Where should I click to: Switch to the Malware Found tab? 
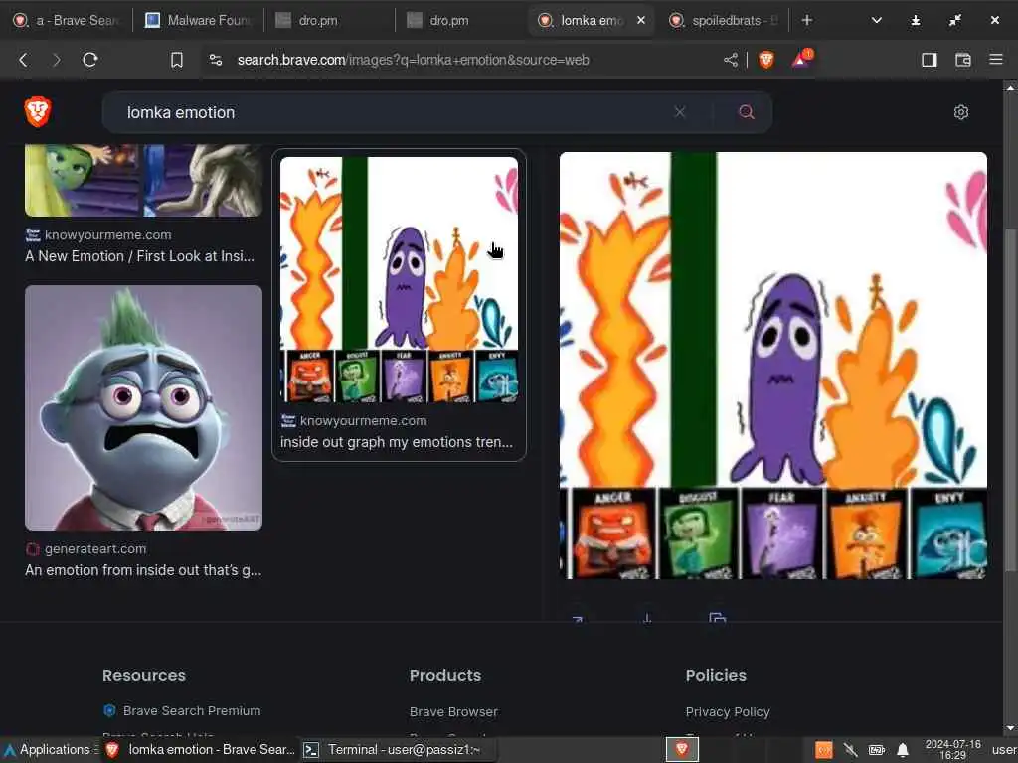click(198, 20)
